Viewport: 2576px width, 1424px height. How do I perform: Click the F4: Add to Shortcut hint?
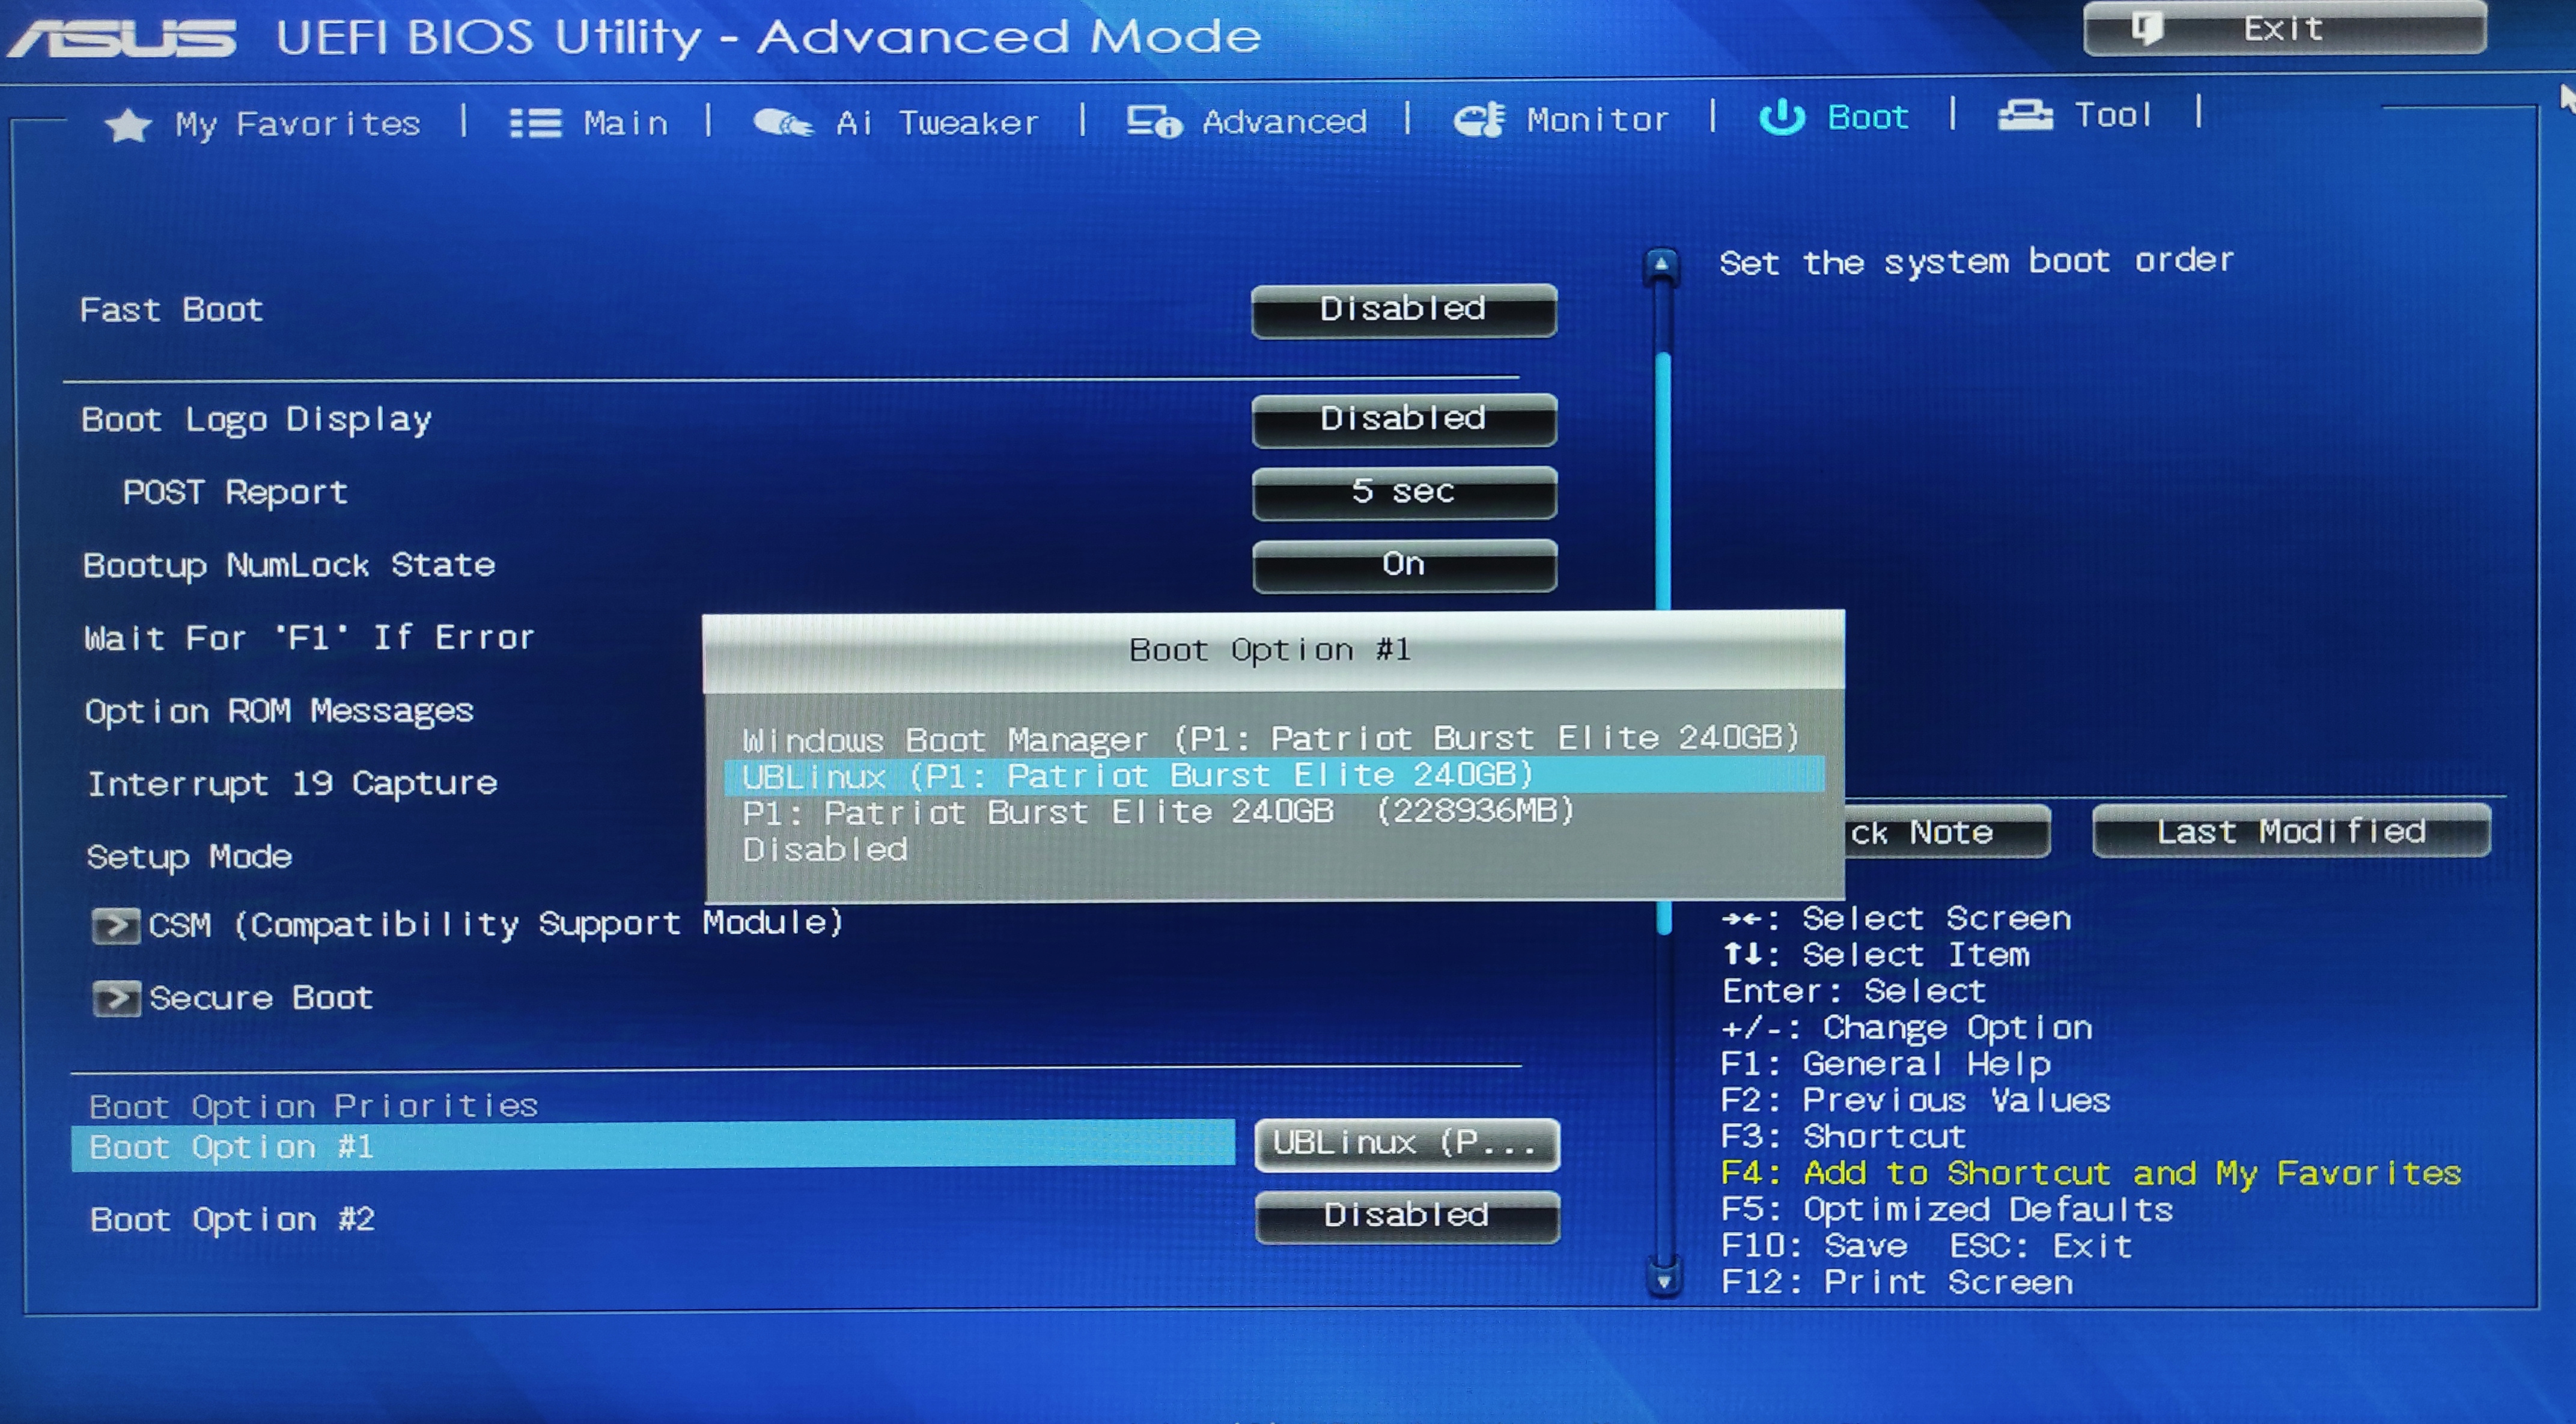coord(2091,1173)
